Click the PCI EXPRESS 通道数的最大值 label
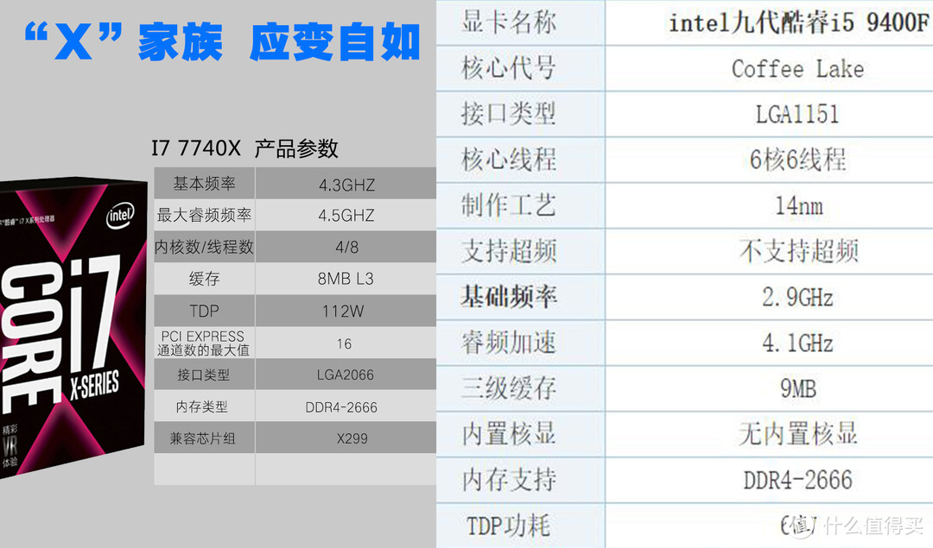Viewport: 933px width, 548px height. tap(203, 343)
